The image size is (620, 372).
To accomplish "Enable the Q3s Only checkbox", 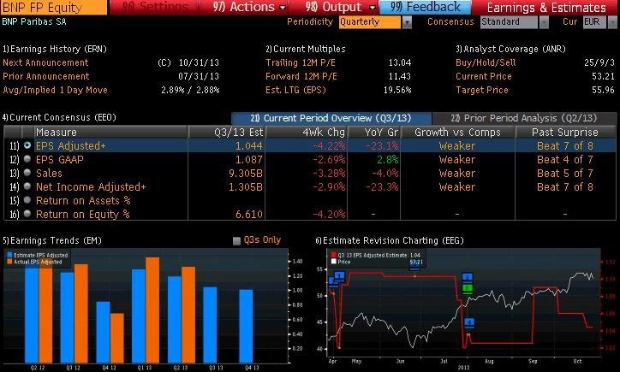I will (x=236, y=241).
